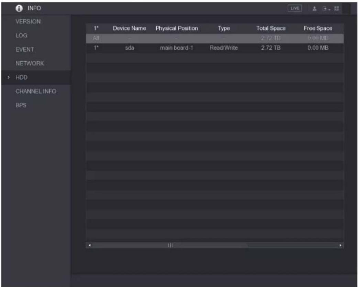Click the horizontal scrollbar thumb
This screenshot has width=358, height=287.
click(170, 245)
